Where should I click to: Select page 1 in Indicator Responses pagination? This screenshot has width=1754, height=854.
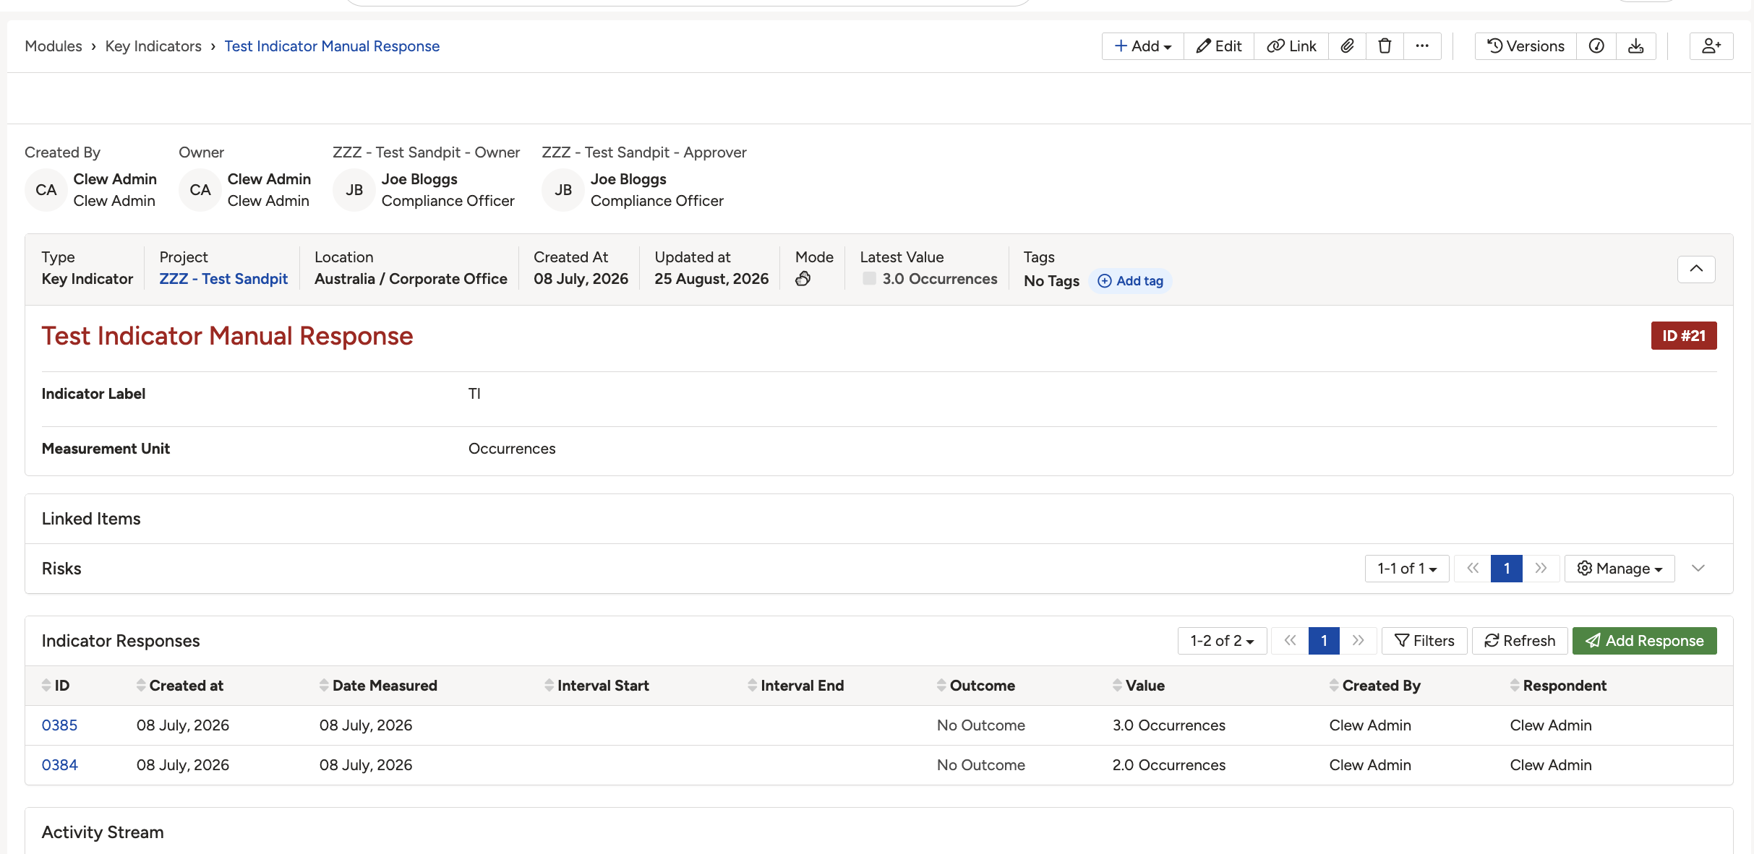[x=1324, y=641]
